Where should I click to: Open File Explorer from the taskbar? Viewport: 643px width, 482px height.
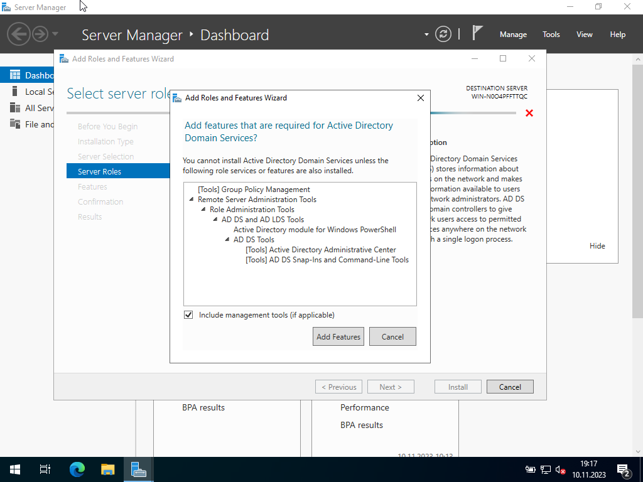108,469
